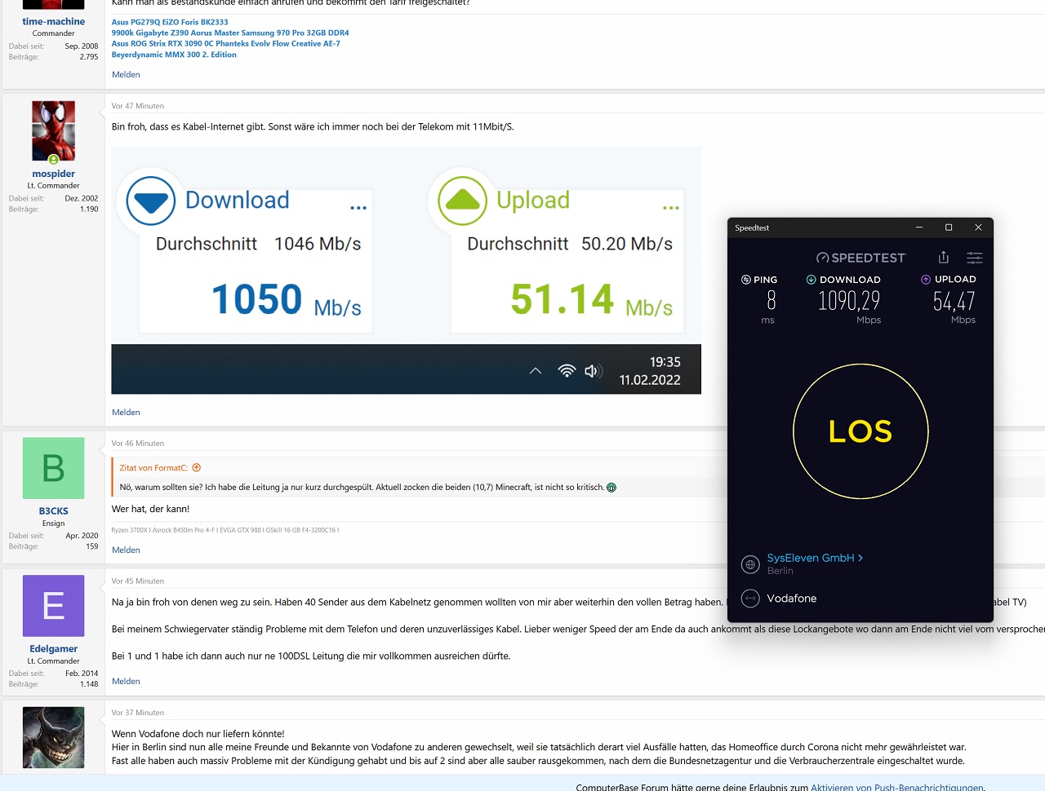This screenshot has height=791, width=1045.
Task: Start the speed test with LOS button
Action: [860, 431]
